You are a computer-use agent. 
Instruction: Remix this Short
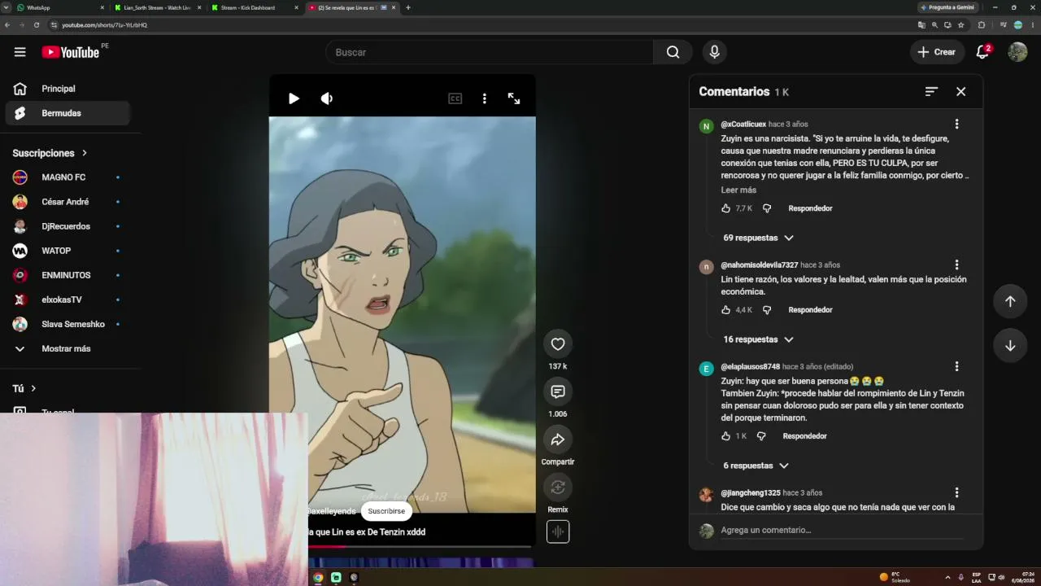point(558,487)
